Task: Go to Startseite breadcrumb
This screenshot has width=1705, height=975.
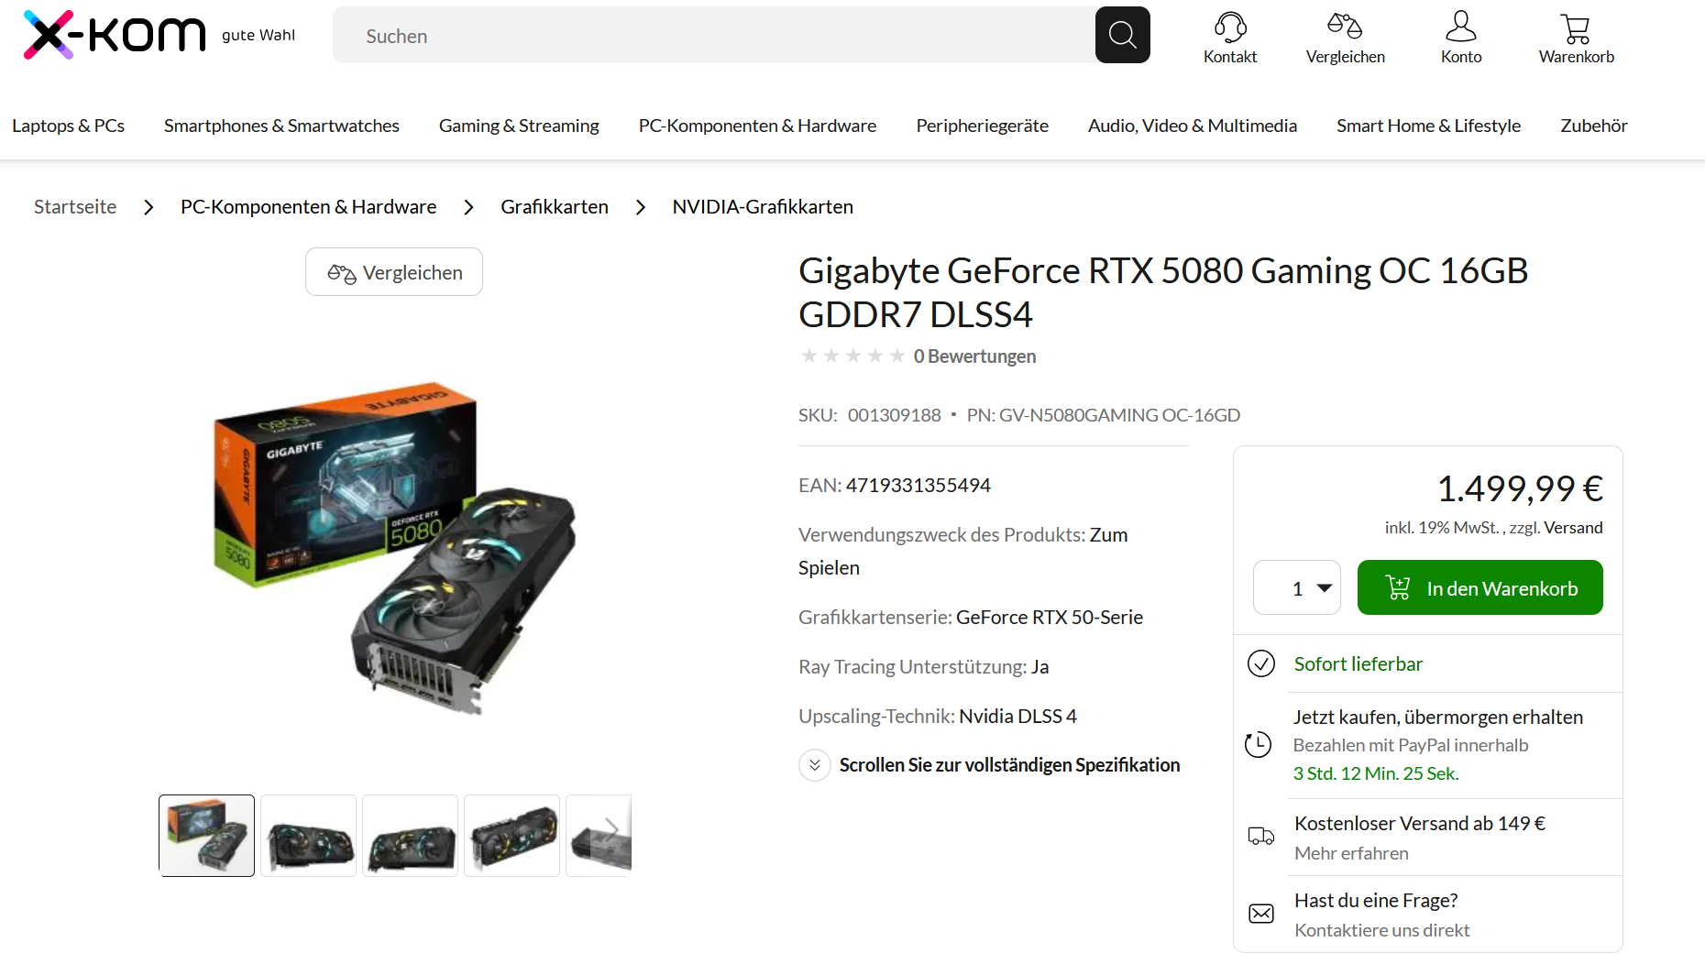Action: point(75,207)
